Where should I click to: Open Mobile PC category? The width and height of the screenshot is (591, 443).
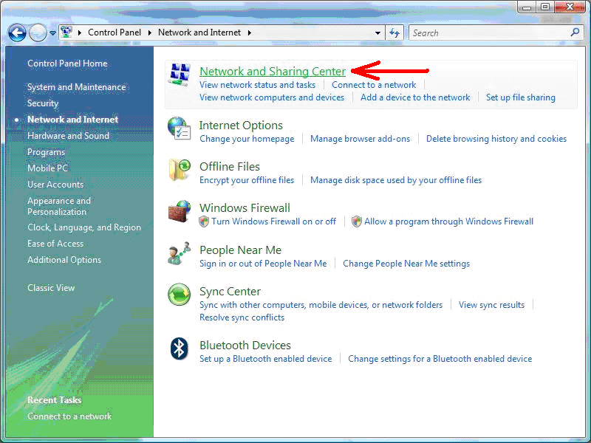[47, 168]
